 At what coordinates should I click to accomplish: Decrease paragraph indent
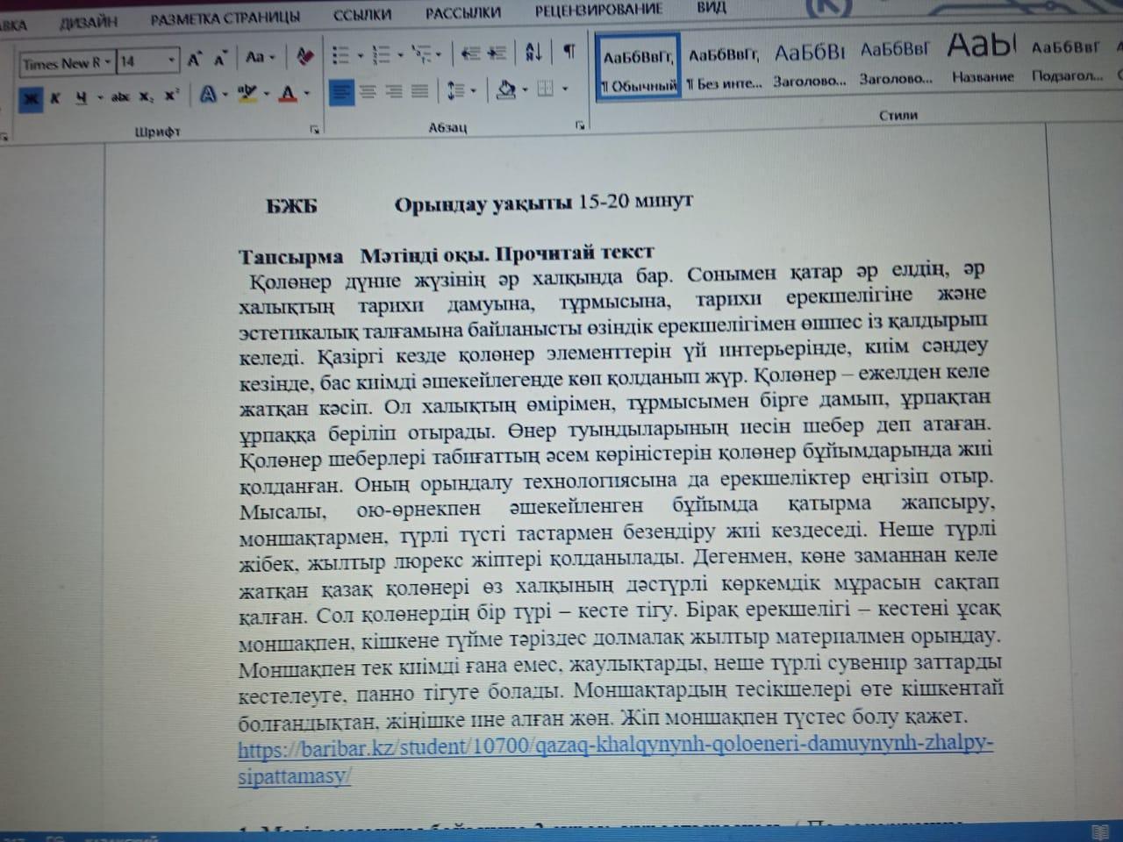tap(471, 54)
